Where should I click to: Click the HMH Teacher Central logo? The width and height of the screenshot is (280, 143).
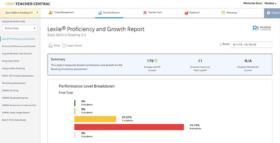tap(28, 4)
